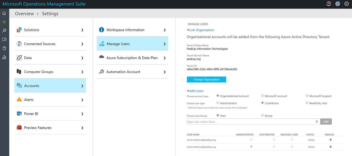
Task: Click the REMOVE column header
Action: point(329,135)
